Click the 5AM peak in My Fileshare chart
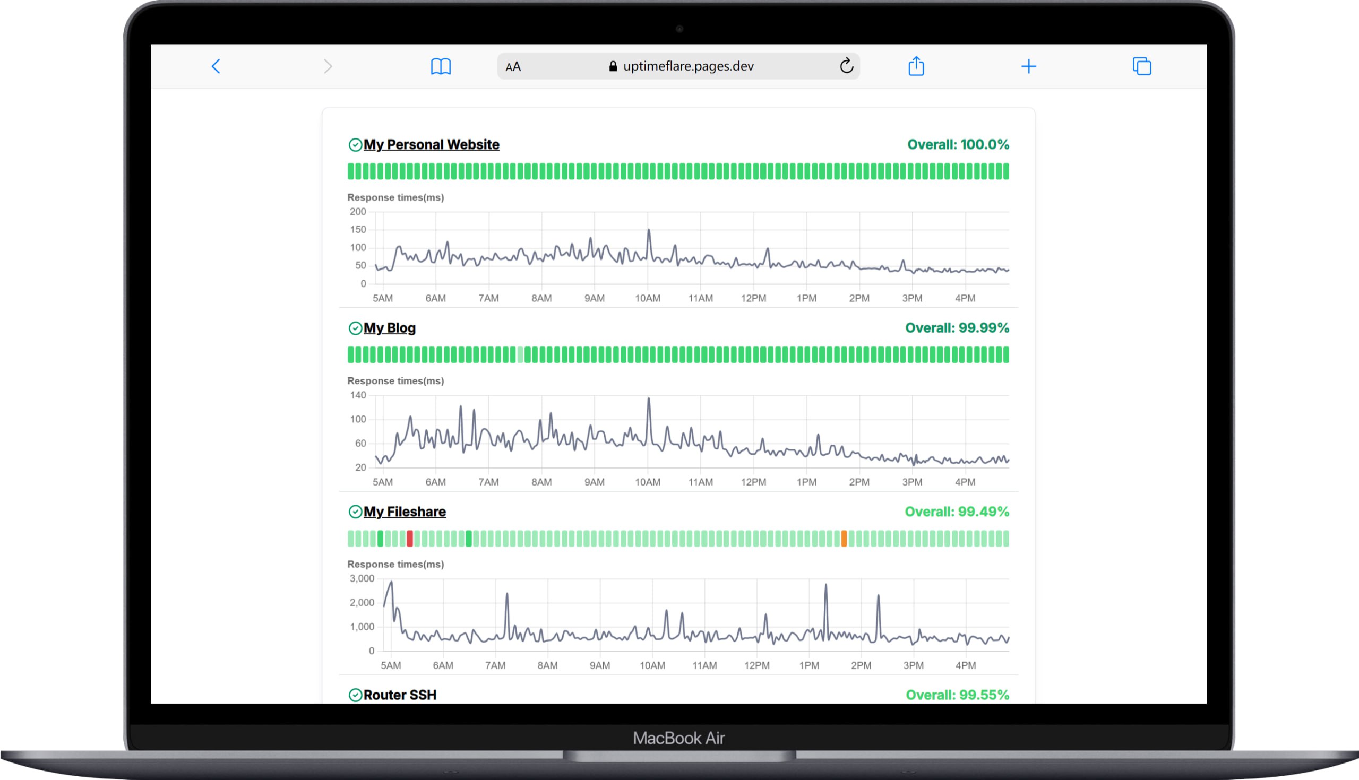Viewport: 1359px width, 780px height. click(x=391, y=583)
